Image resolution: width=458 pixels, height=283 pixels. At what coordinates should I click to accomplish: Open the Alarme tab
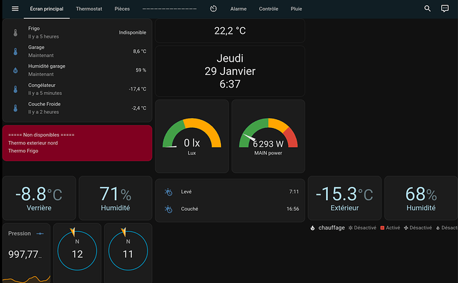click(238, 9)
